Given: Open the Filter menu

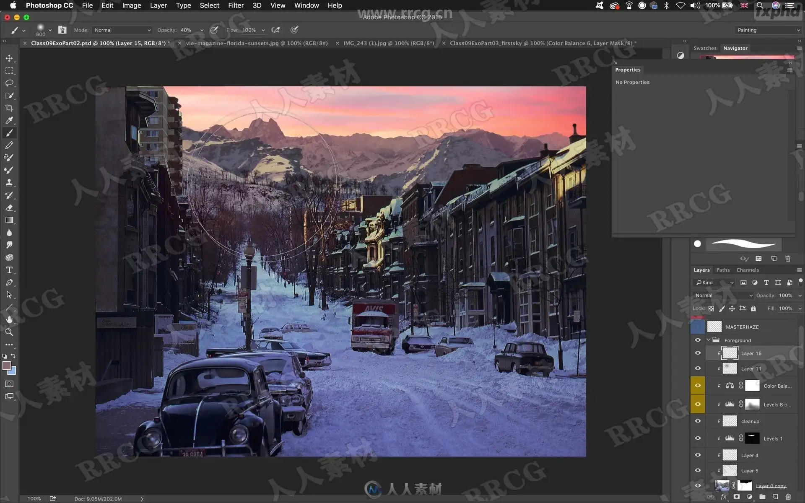Looking at the screenshot, I should pyautogui.click(x=236, y=5).
